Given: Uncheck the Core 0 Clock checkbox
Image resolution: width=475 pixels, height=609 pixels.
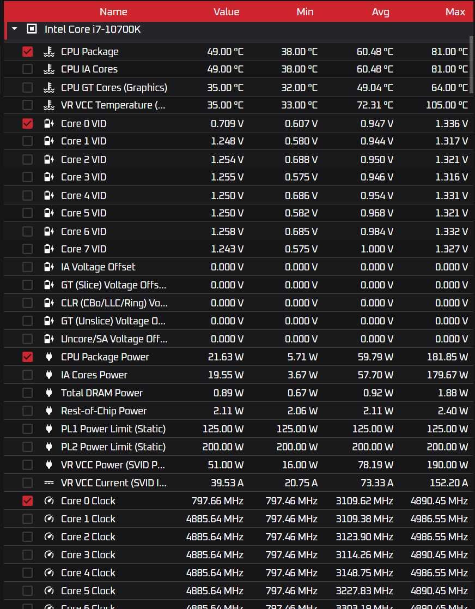Looking at the screenshot, I should [28, 501].
